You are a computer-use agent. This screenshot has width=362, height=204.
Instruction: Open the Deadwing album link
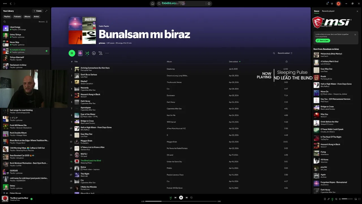point(171,69)
